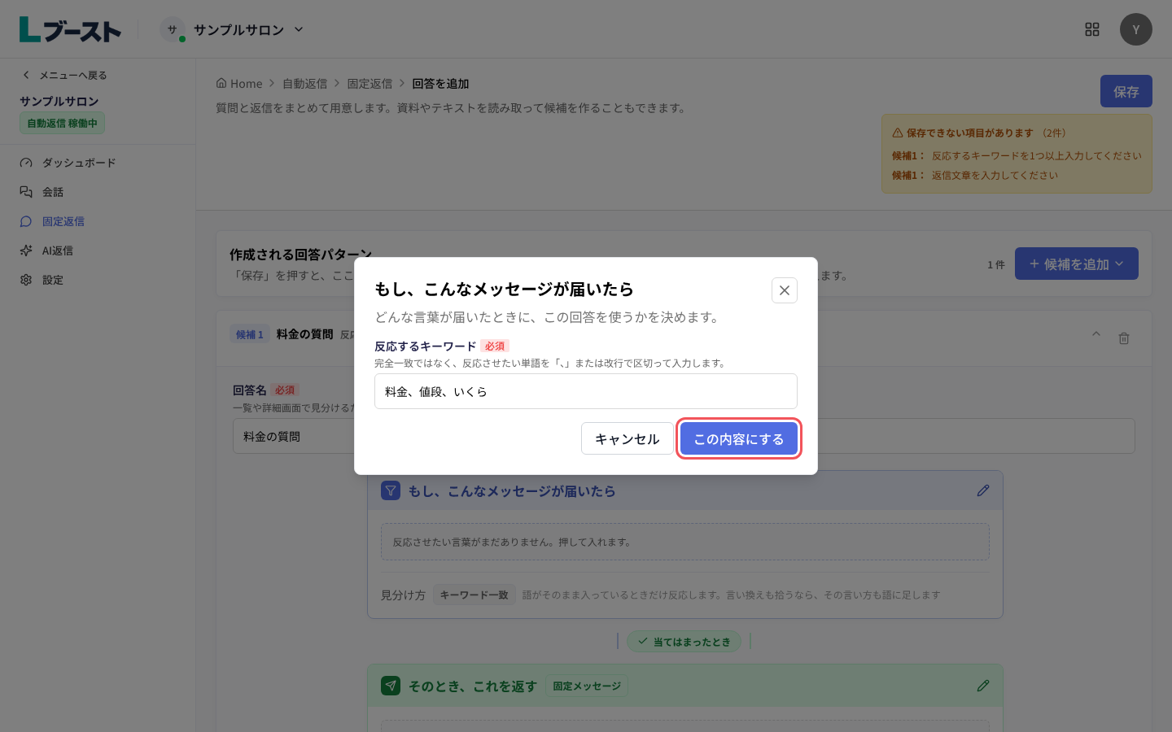This screenshot has width=1172, height=732.
Task: Click the send icon beside そのとき、これを返す
Action: pos(391,686)
